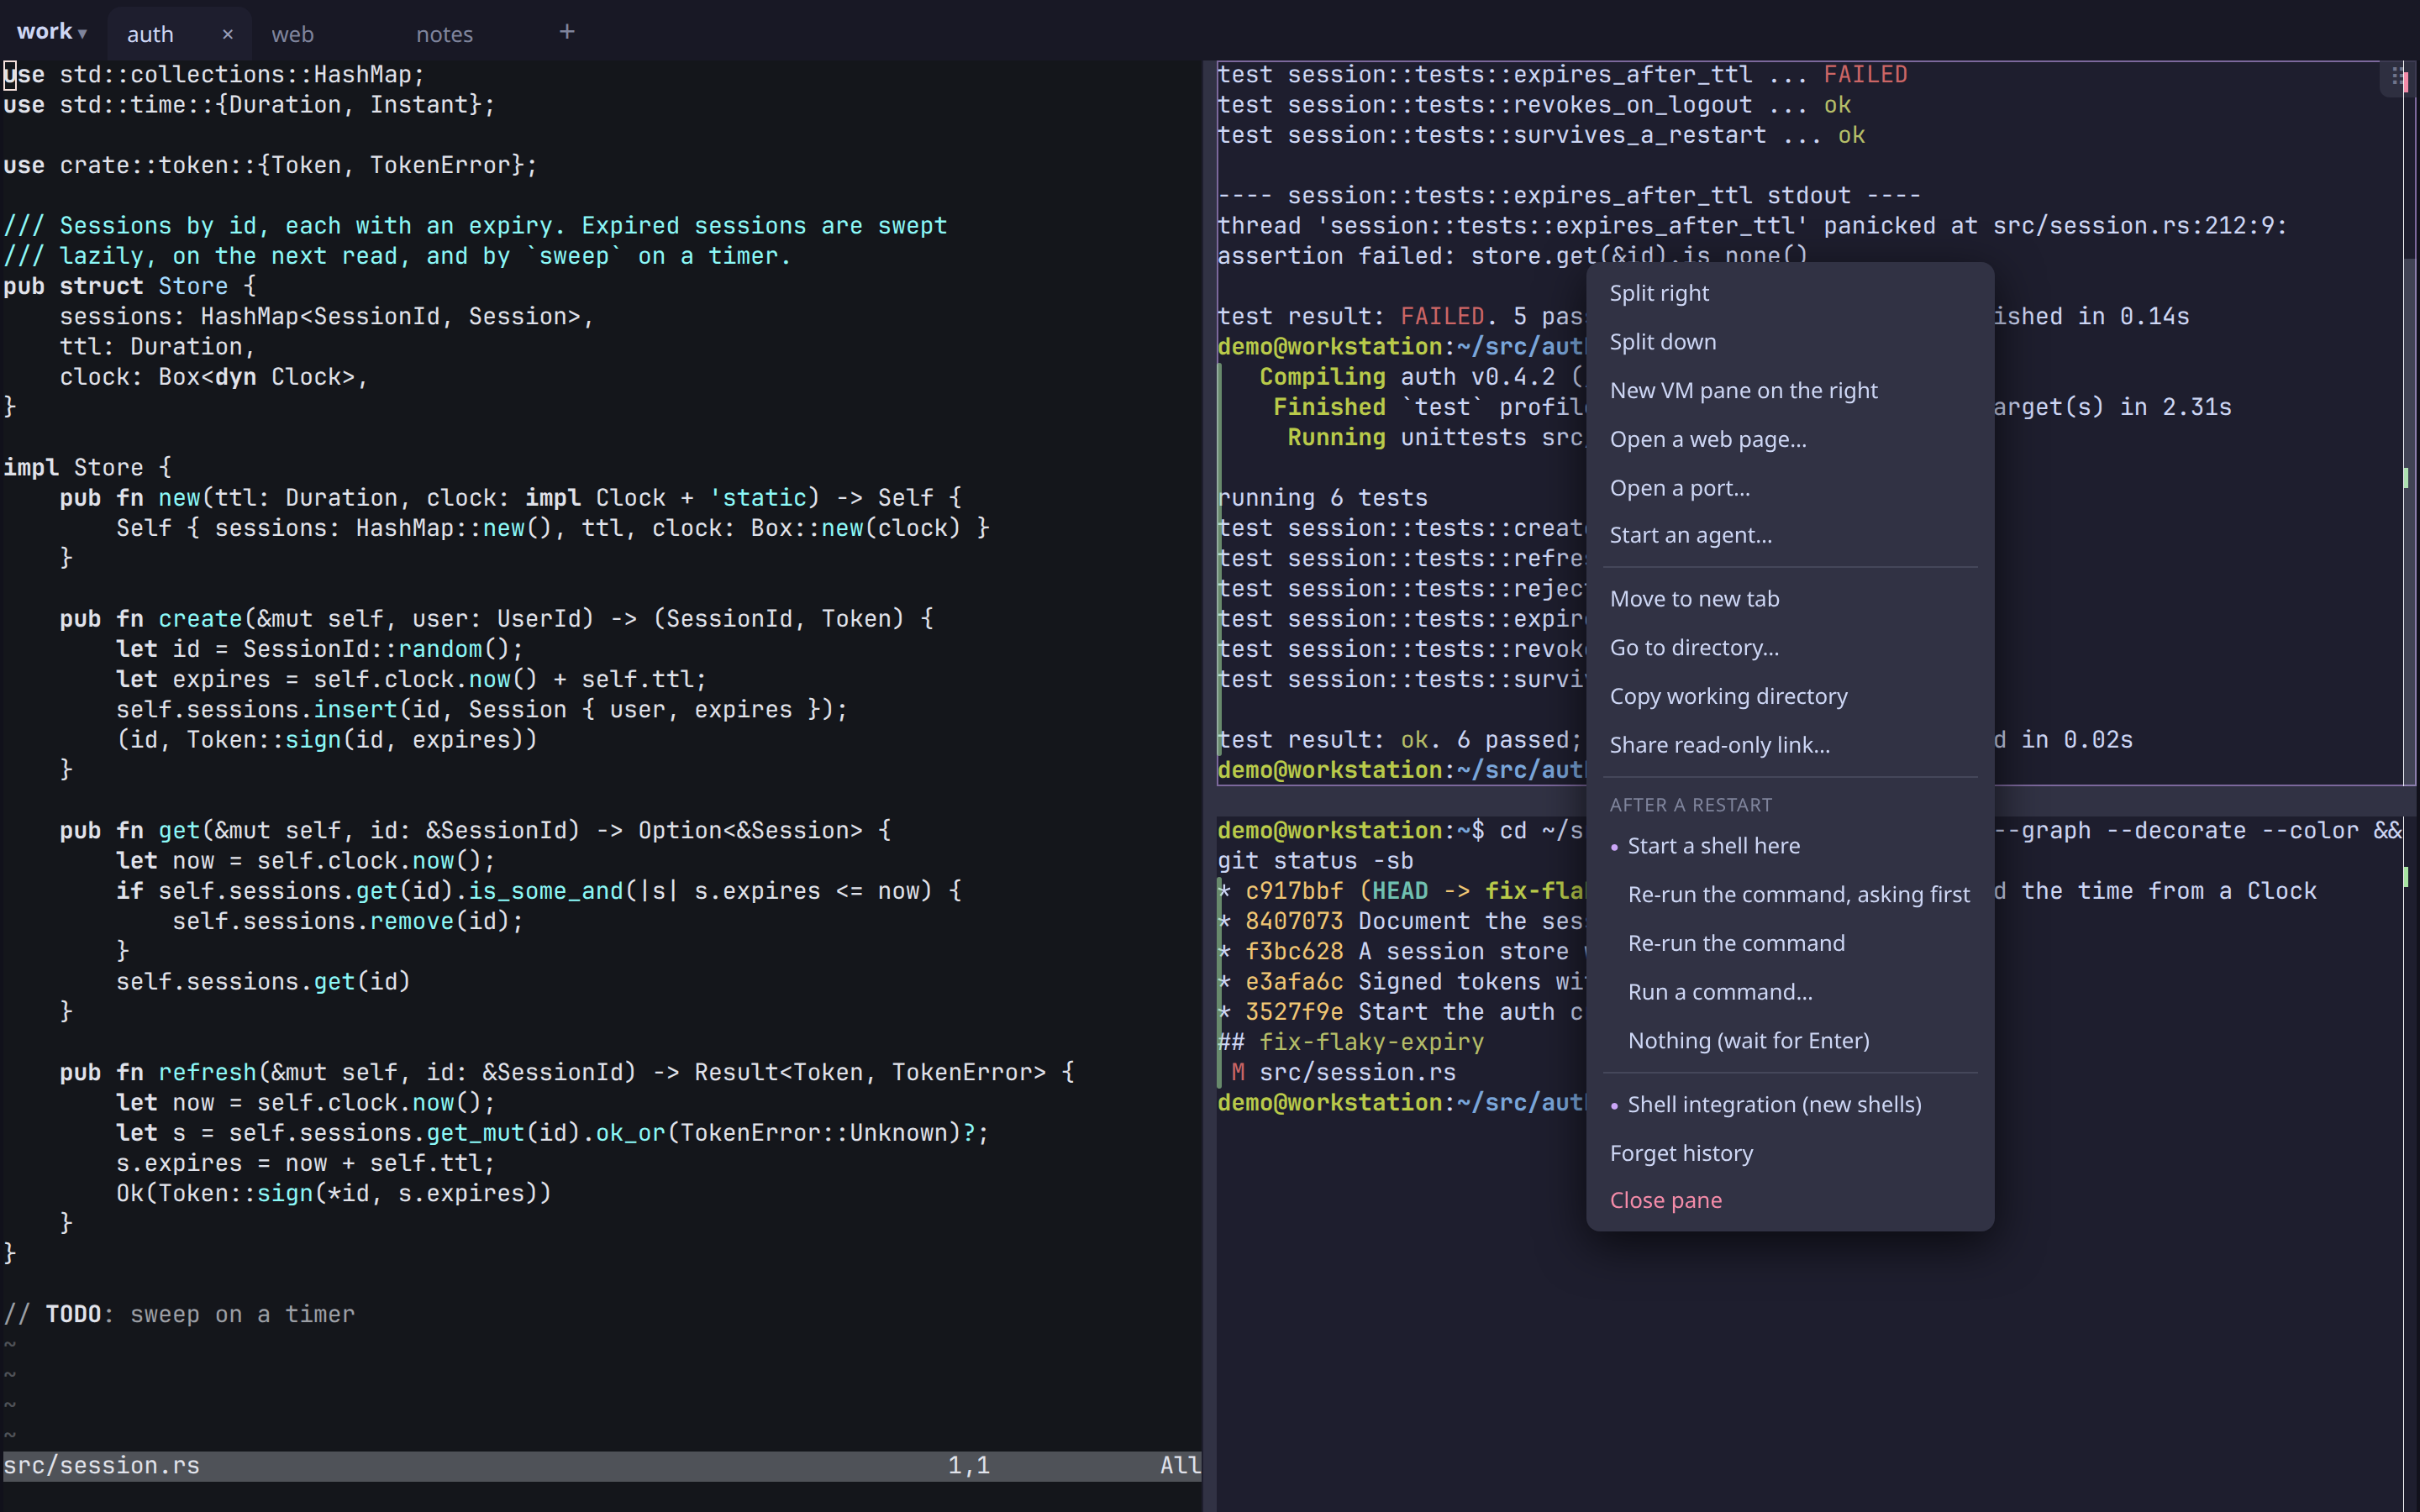Click the git status -sb command text
The image size is (2420, 1512).
[1315, 861]
